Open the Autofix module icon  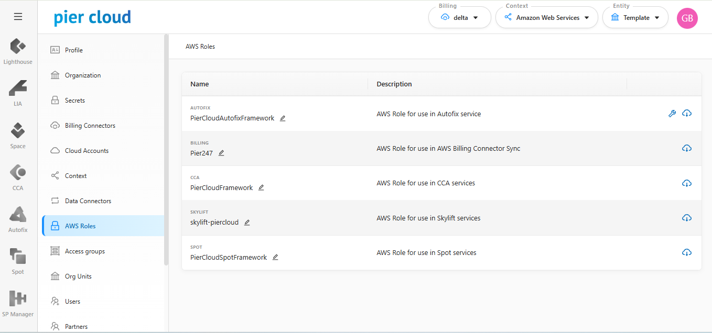tap(18, 219)
